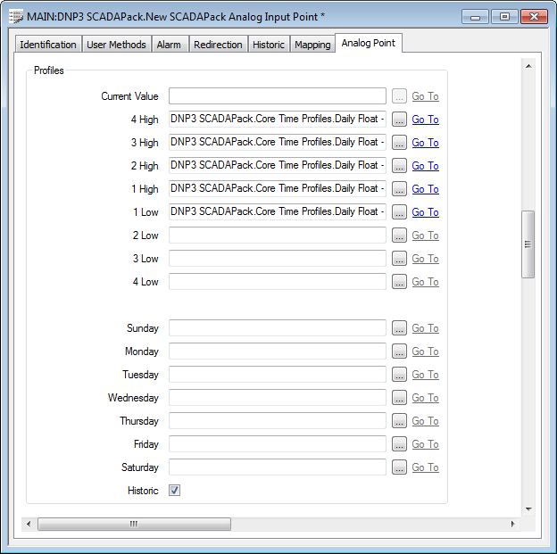Open browse button for 1 High profile
This screenshot has width=557, height=554.
(x=399, y=189)
